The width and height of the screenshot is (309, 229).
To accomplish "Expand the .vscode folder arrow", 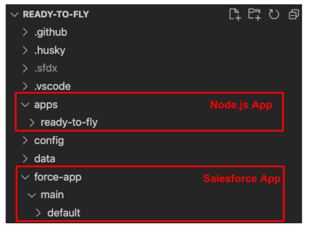I will (25, 86).
